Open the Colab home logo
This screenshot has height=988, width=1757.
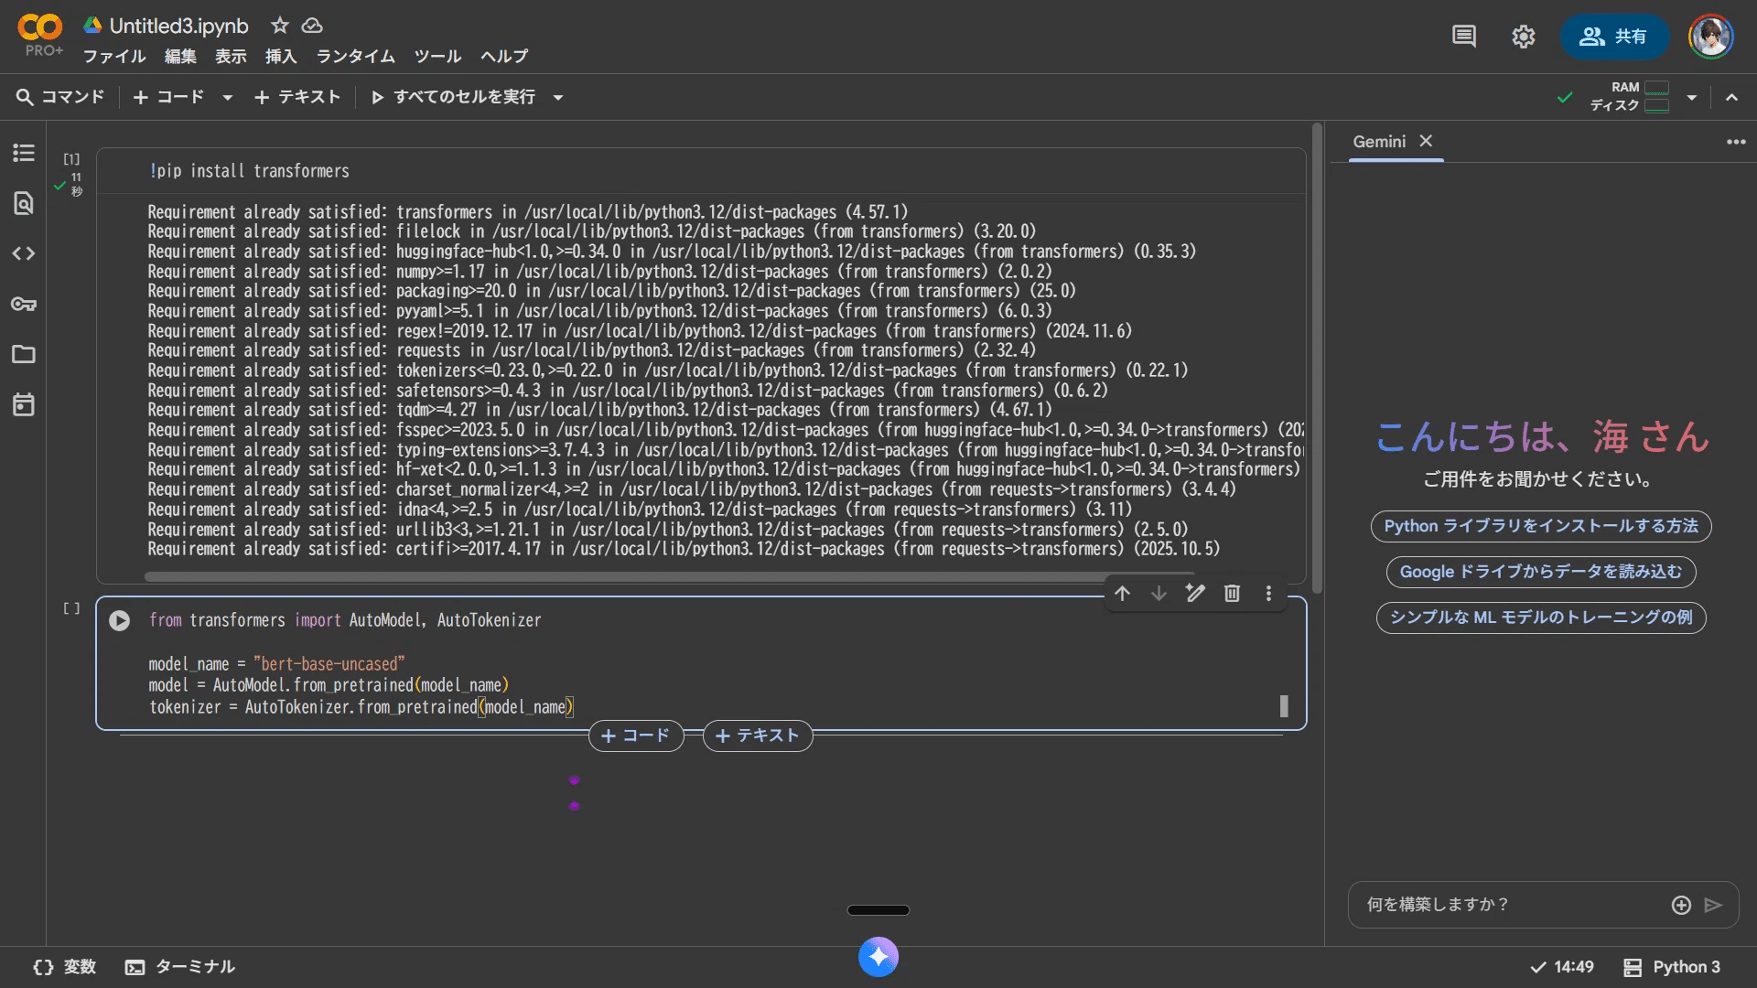click(x=40, y=28)
